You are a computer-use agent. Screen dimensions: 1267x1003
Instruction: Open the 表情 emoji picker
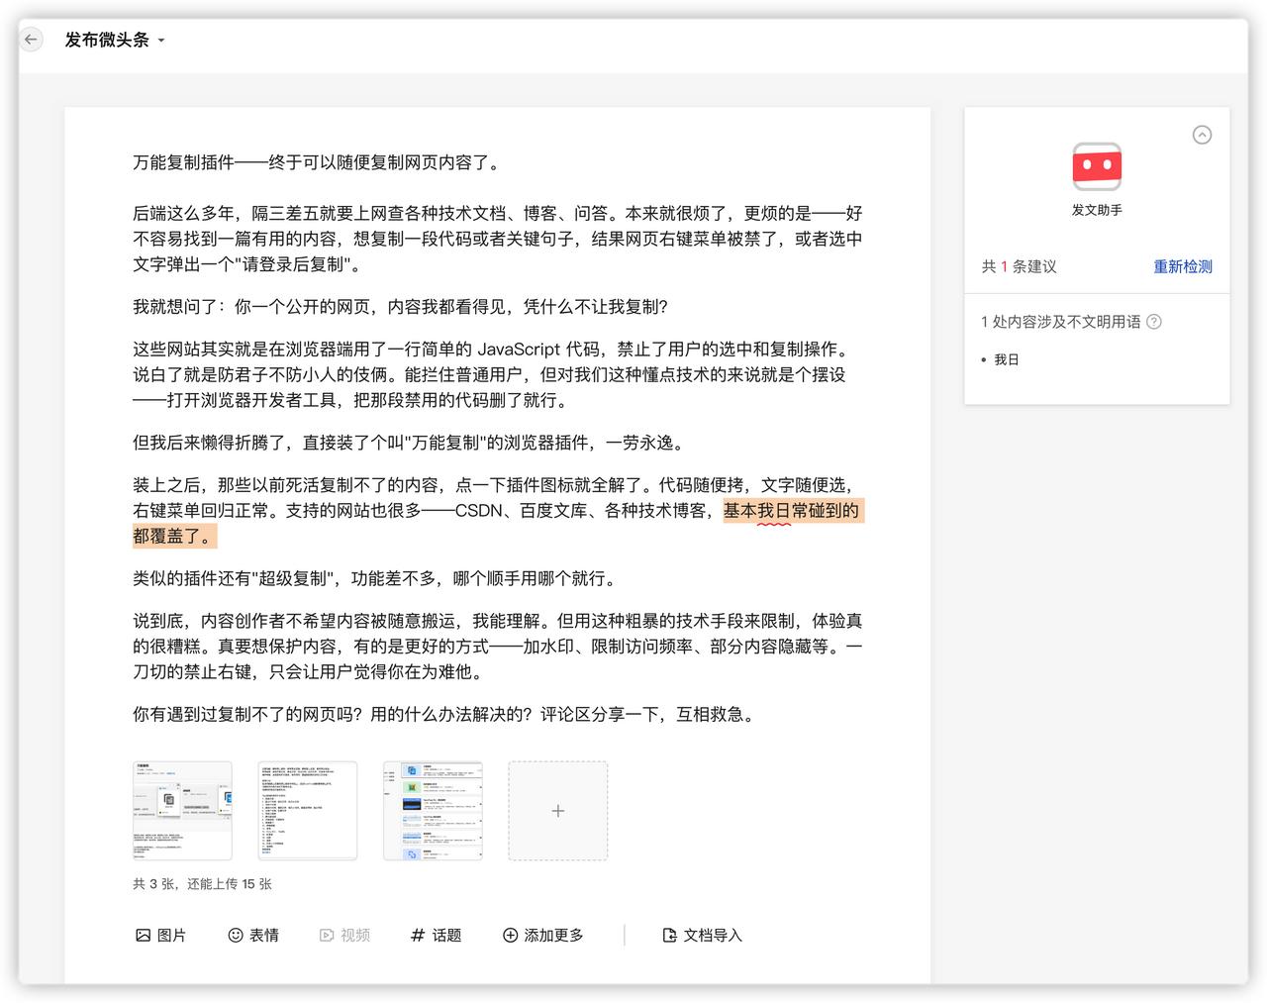click(x=253, y=935)
